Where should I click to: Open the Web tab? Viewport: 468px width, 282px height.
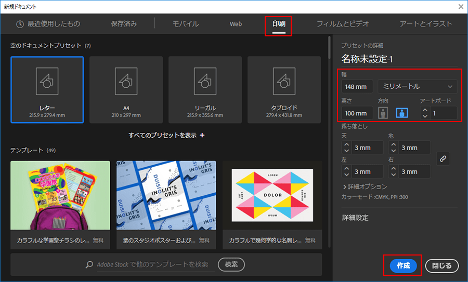pyautogui.click(x=236, y=24)
